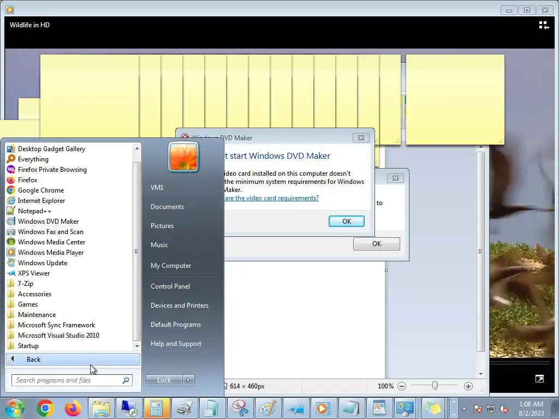This screenshot has width=559, height=419.
Task: Open Music from Start menu
Action: tap(159, 245)
